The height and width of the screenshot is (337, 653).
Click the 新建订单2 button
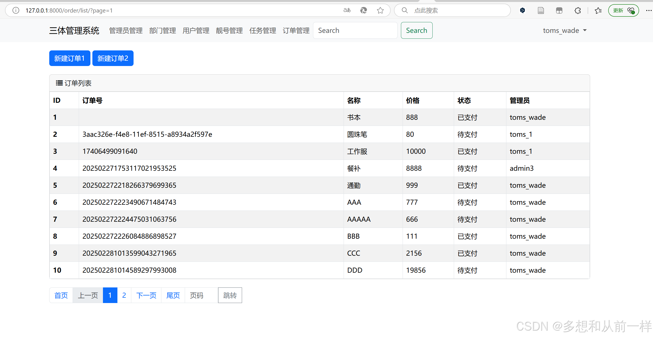(113, 58)
